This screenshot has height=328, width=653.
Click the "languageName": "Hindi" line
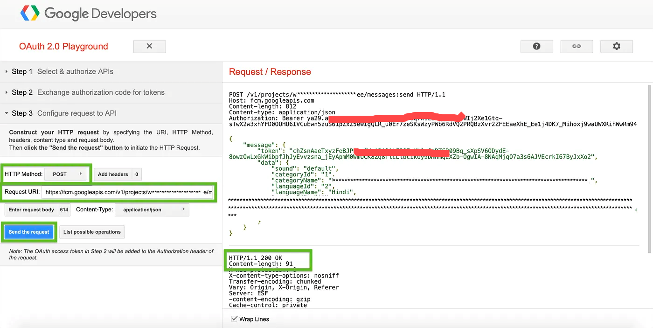314,192
